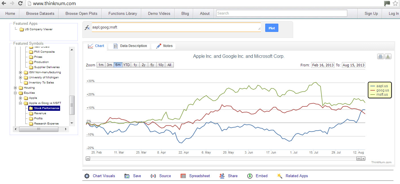Click the blue Plot button
Image resolution: width=400 pixels, height=184 pixels.
pos(272,28)
